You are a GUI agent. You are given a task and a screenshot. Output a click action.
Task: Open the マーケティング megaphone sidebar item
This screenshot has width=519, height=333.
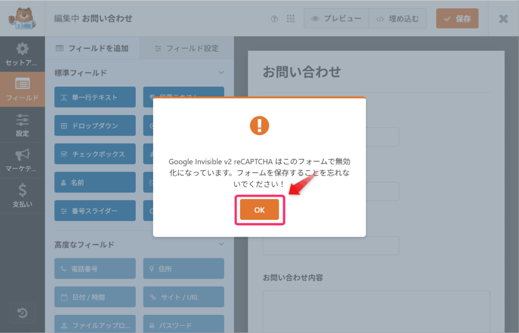(x=22, y=160)
